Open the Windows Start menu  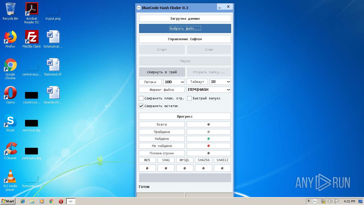click(8, 201)
